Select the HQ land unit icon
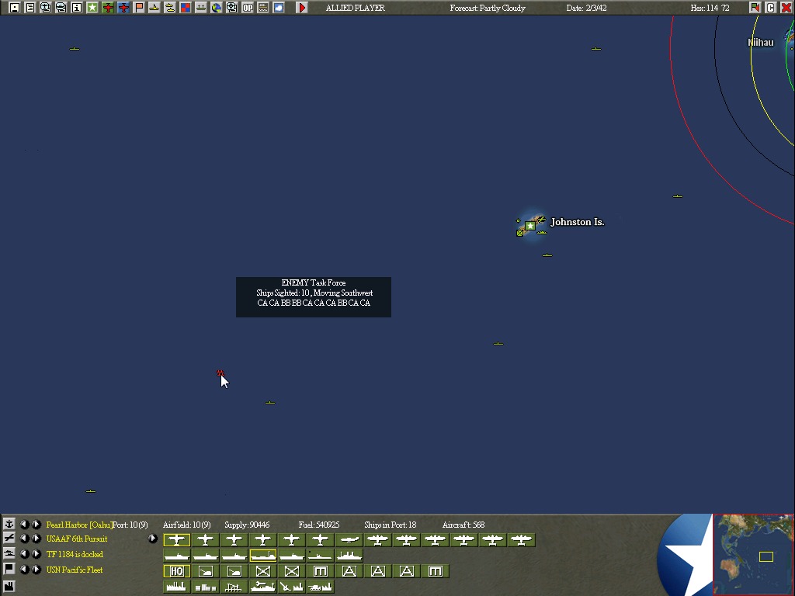Viewport: 795px width, 596px height. (176, 572)
